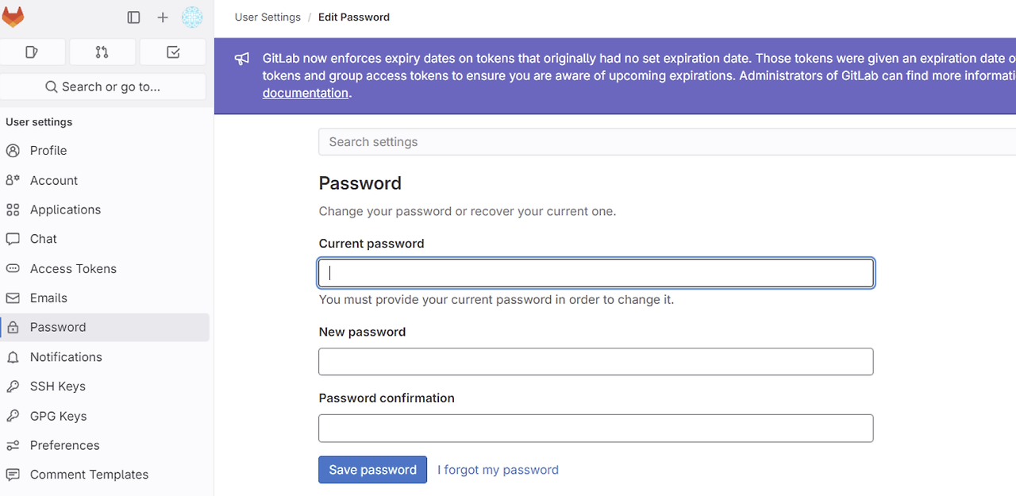Click the Chat bubble icon
Screen dimensions: 1016x496
tap(13, 239)
